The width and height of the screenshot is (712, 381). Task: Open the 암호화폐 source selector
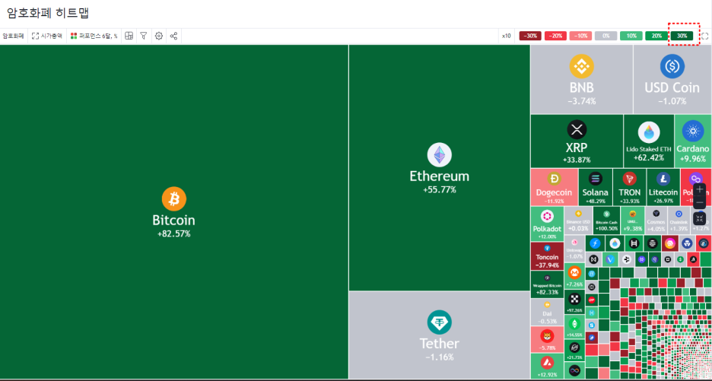point(13,36)
